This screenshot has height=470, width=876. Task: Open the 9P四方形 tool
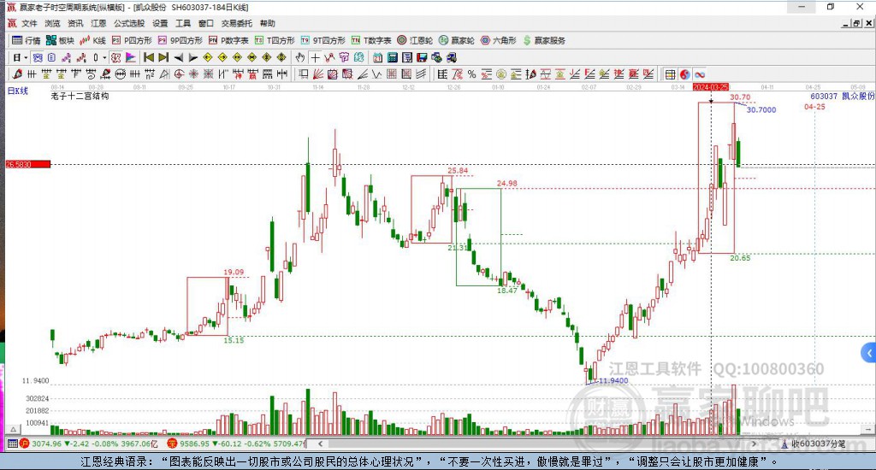coord(180,40)
